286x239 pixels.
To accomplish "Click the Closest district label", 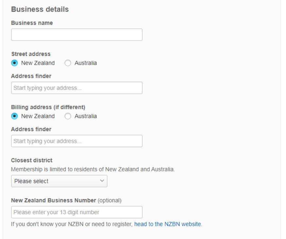I will tap(32, 161).
